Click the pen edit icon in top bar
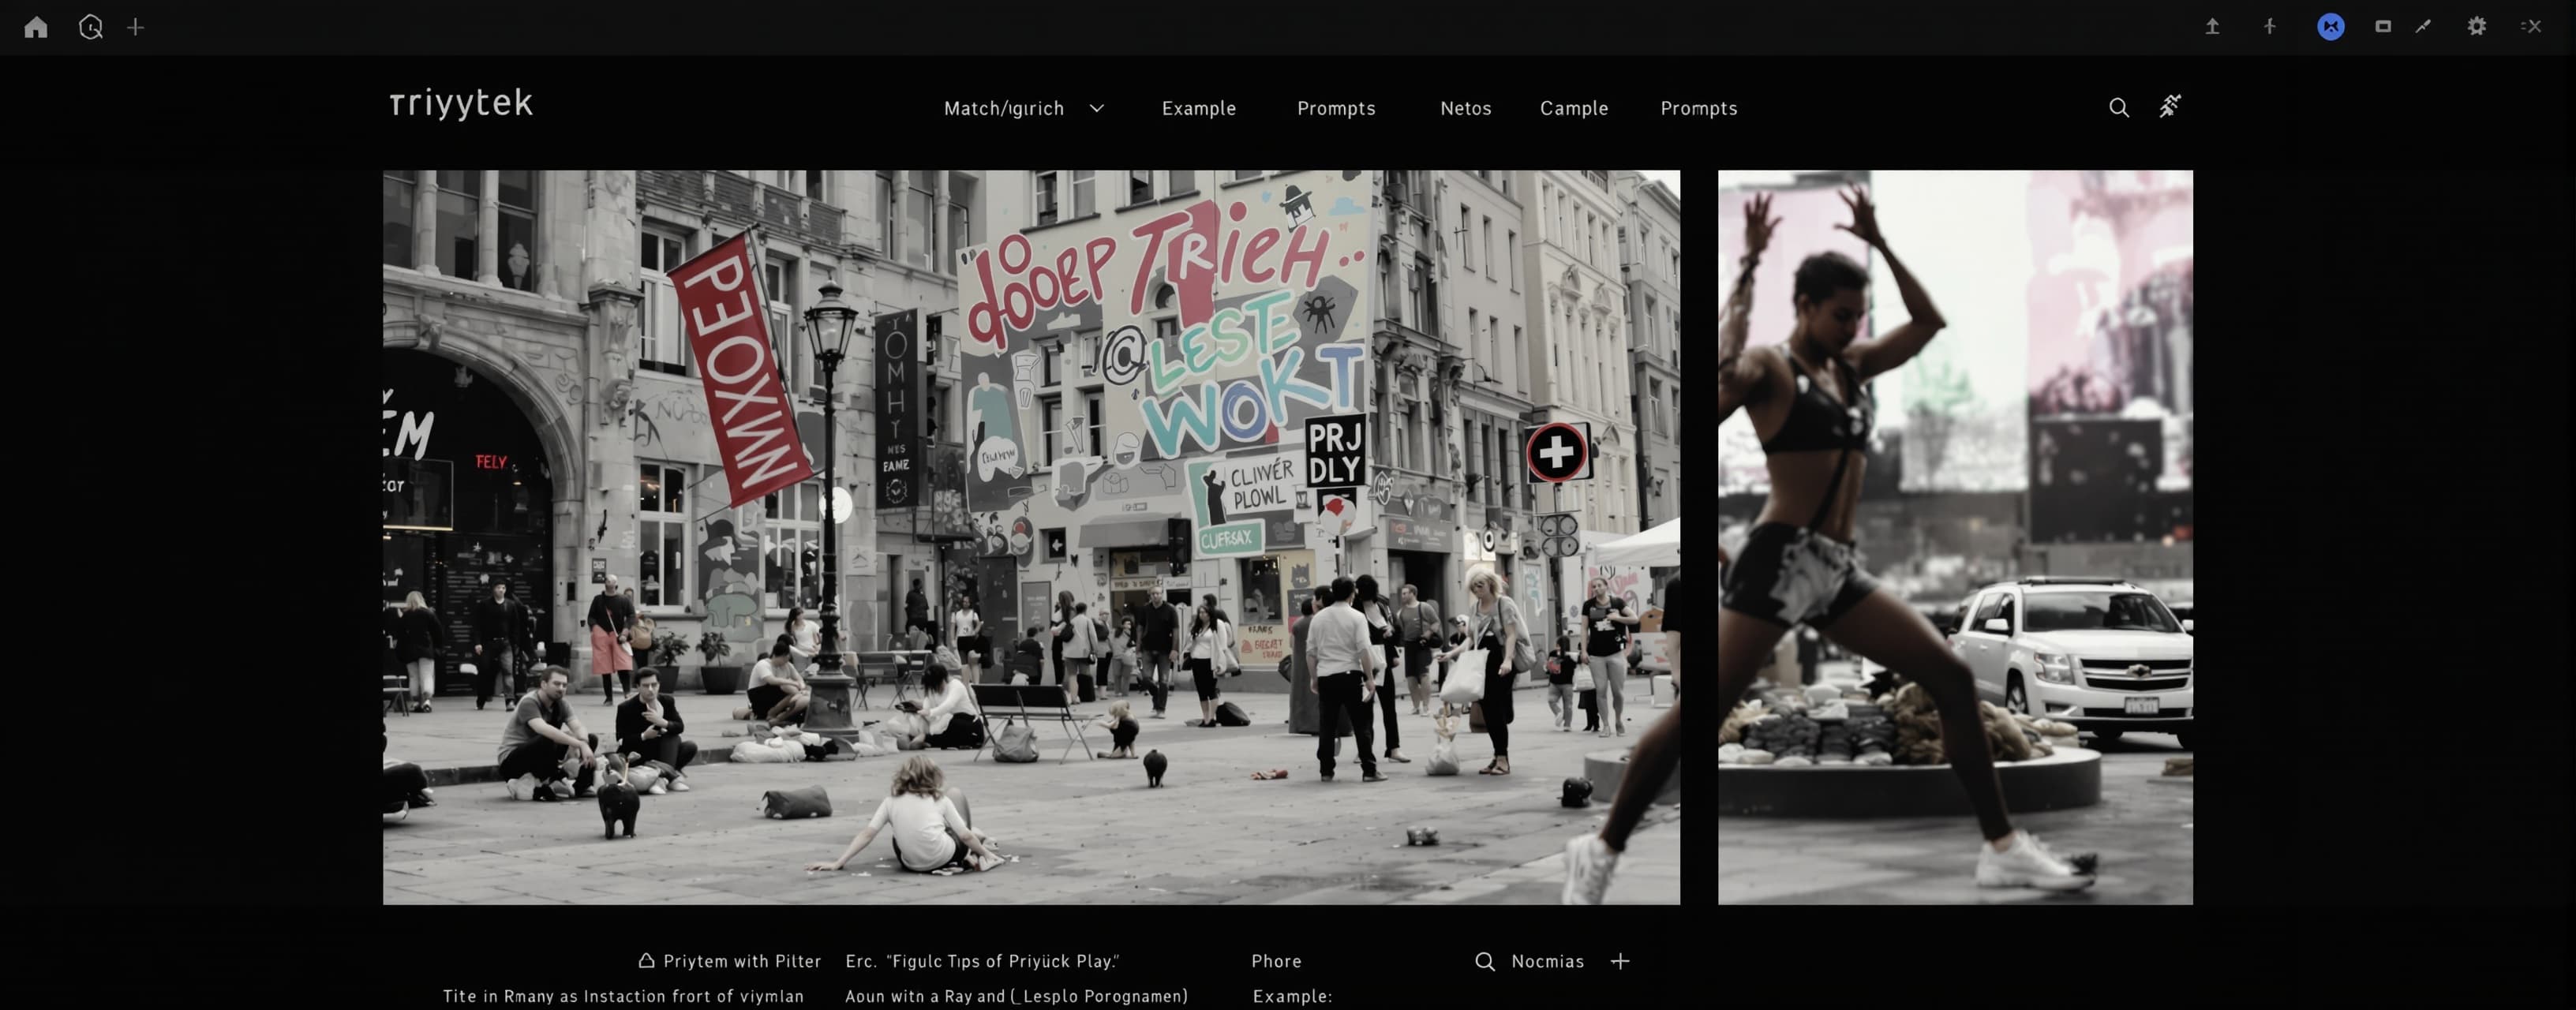 (2423, 27)
